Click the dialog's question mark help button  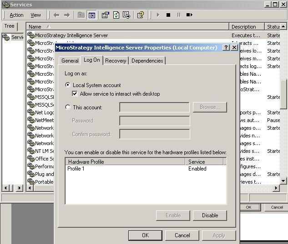(x=226, y=48)
